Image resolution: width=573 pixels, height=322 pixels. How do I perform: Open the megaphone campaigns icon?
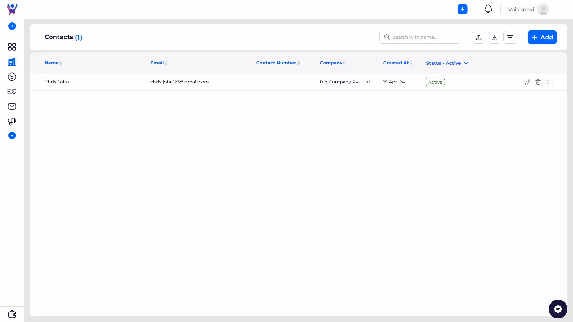coord(12,121)
